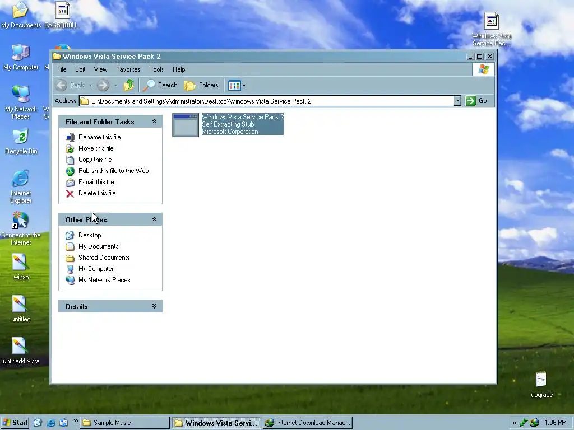
Task: Click E-mail this file
Action: [96, 182]
